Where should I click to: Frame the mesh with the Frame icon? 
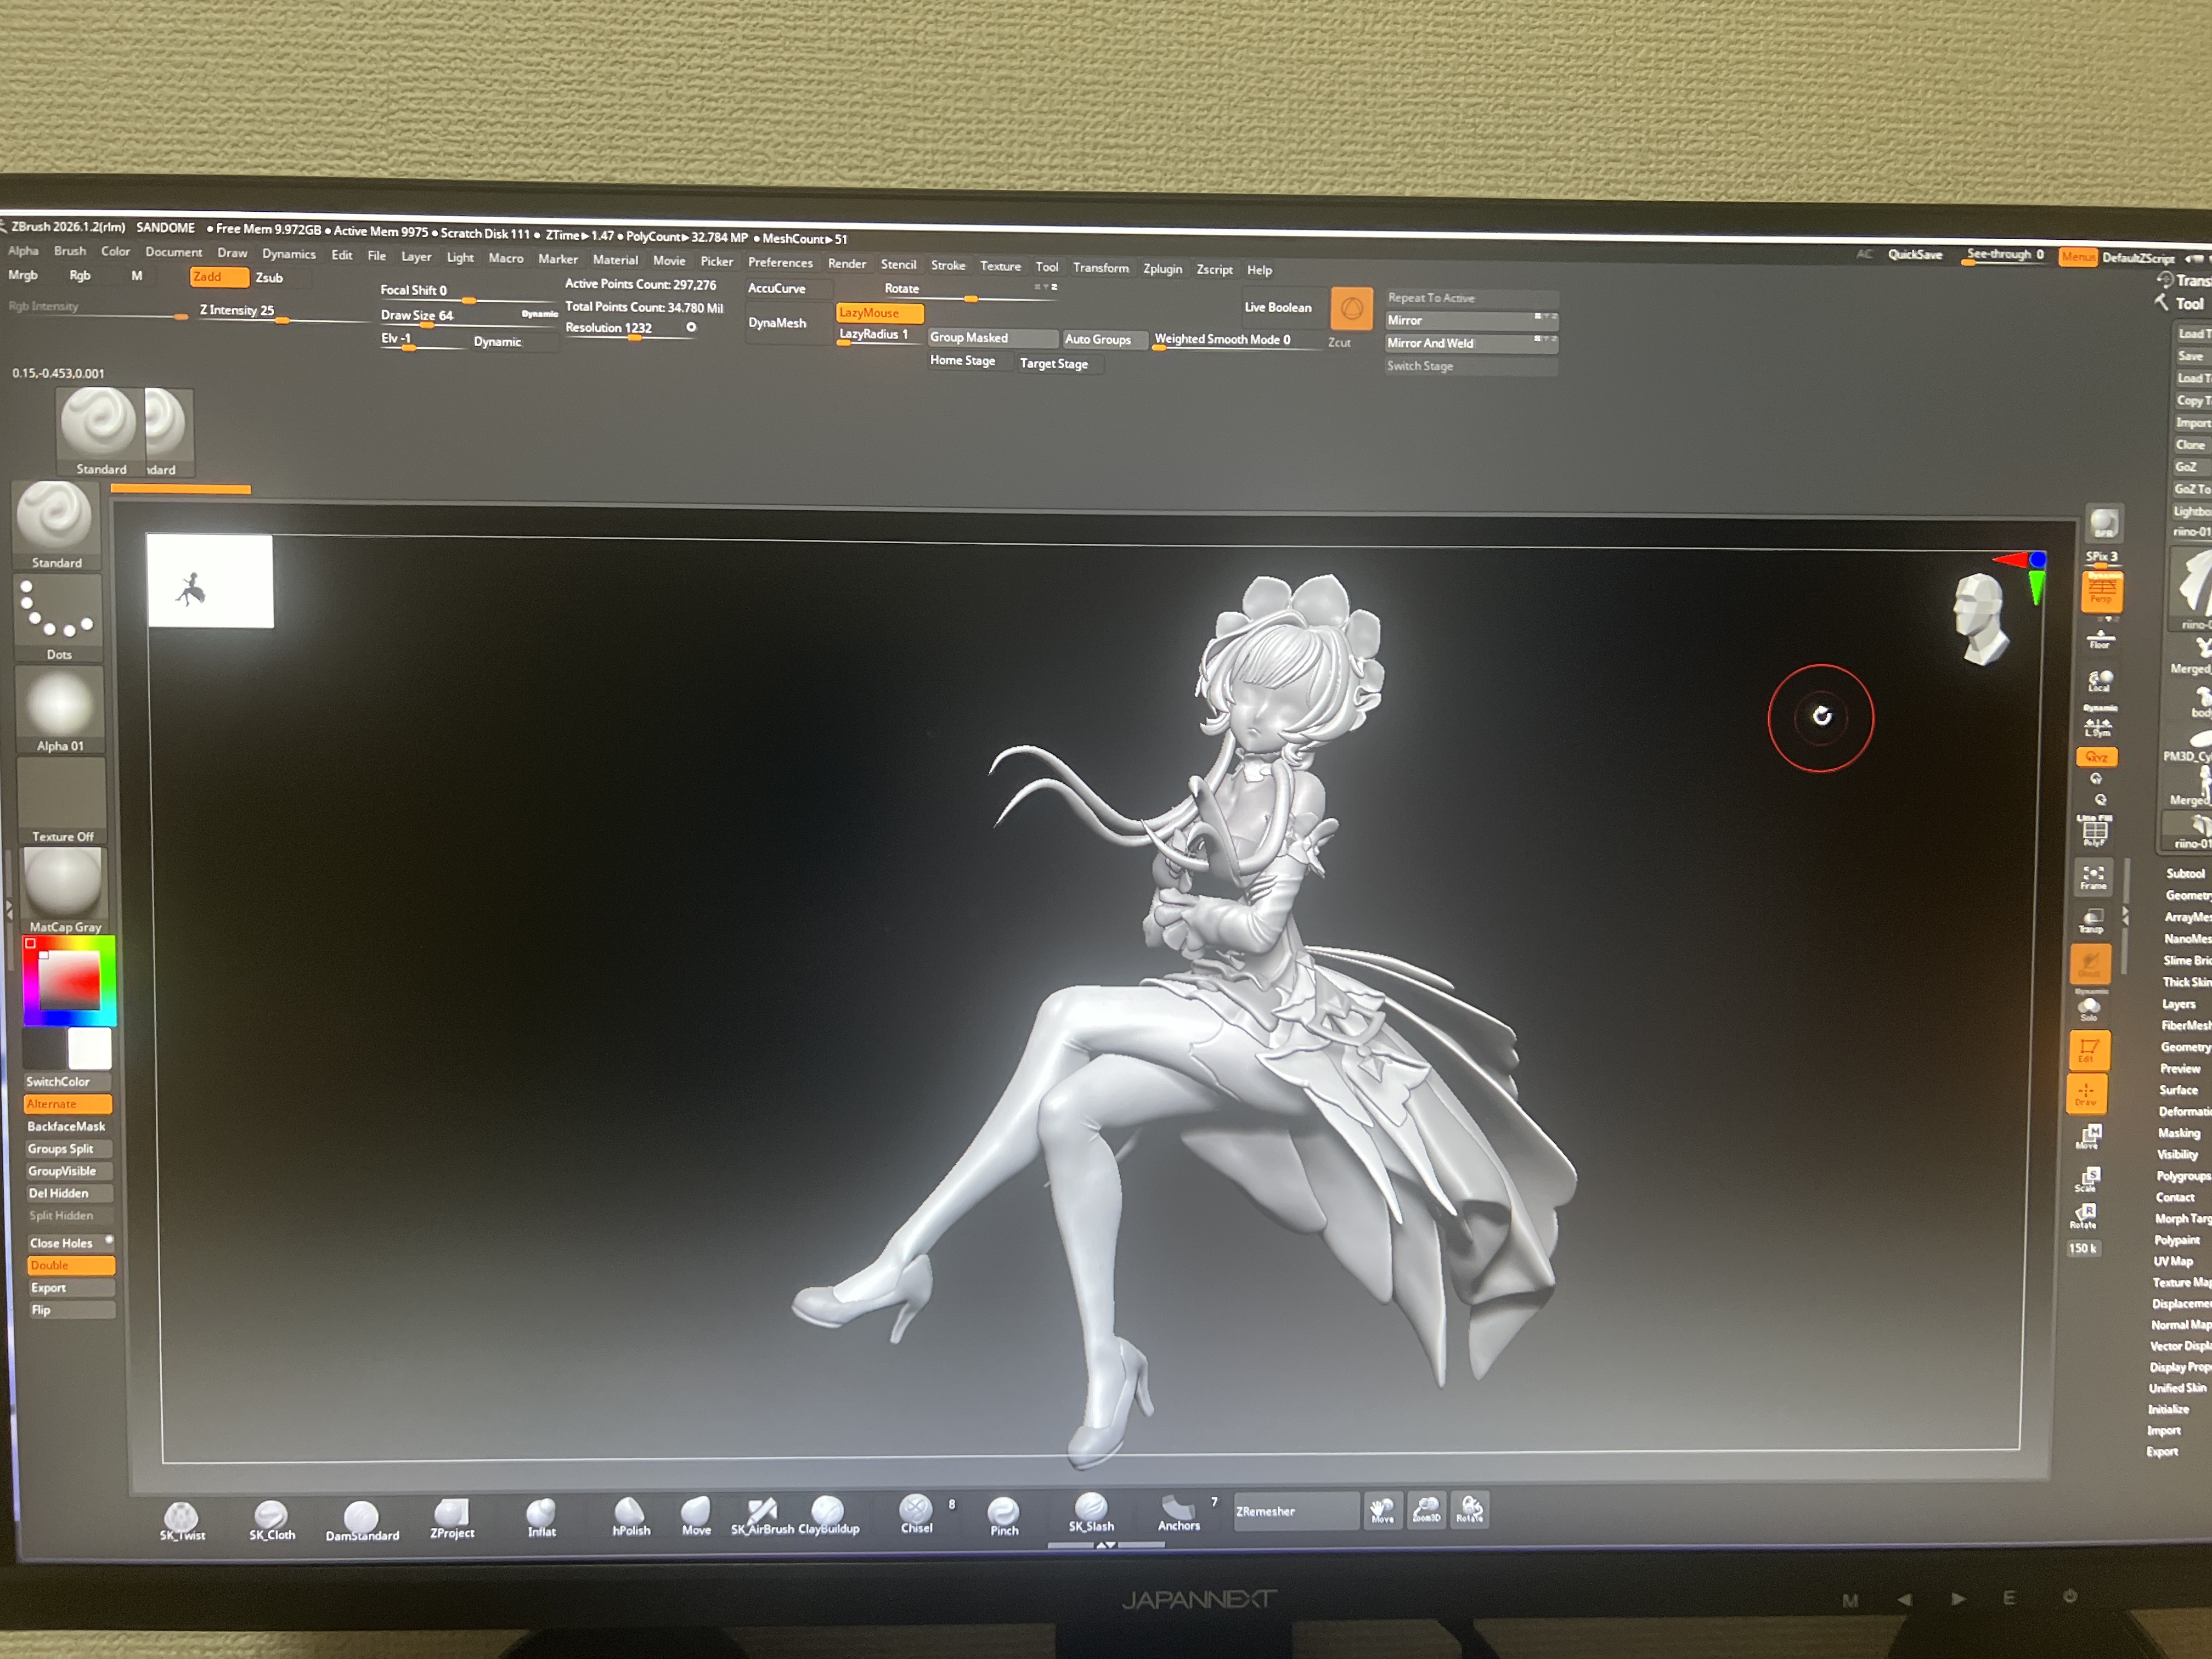pos(2094,877)
